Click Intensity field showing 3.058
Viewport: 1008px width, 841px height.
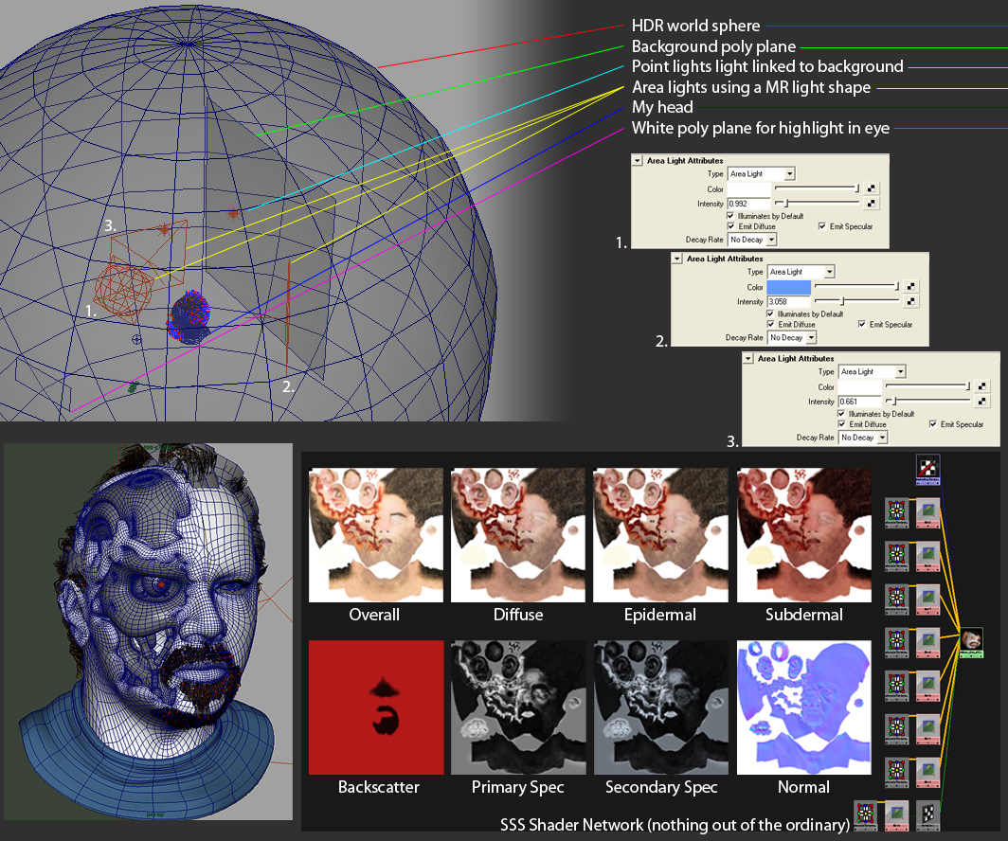point(789,301)
